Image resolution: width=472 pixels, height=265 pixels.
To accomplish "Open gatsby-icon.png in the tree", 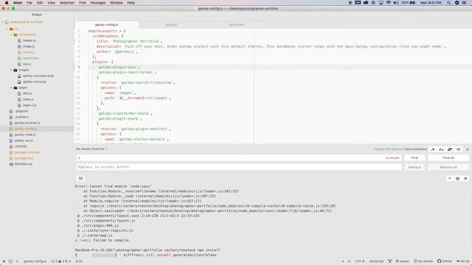I will (x=35, y=82).
